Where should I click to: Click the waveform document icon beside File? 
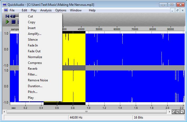pos(6,10)
